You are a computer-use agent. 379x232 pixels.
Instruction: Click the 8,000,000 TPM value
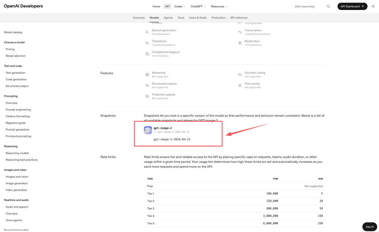(x=271, y=223)
